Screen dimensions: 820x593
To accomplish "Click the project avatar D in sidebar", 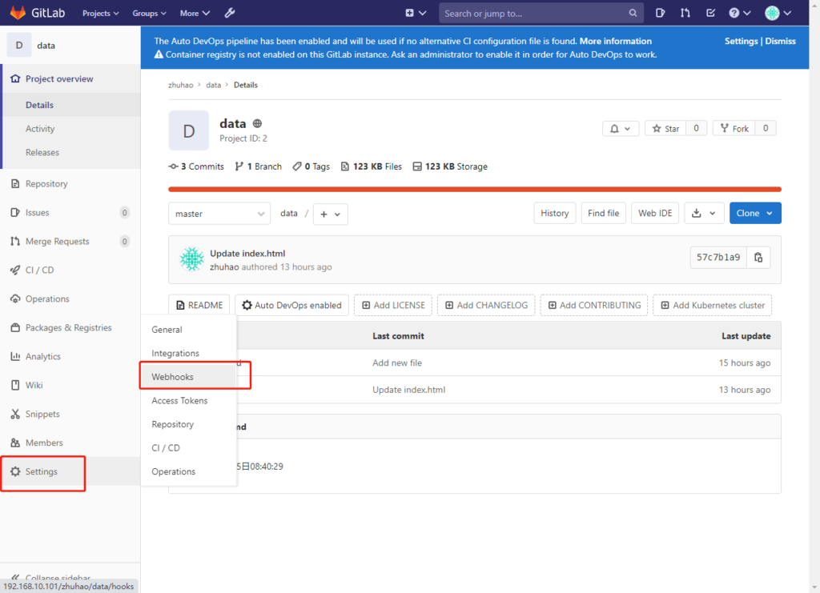I will (x=19, y=46).
